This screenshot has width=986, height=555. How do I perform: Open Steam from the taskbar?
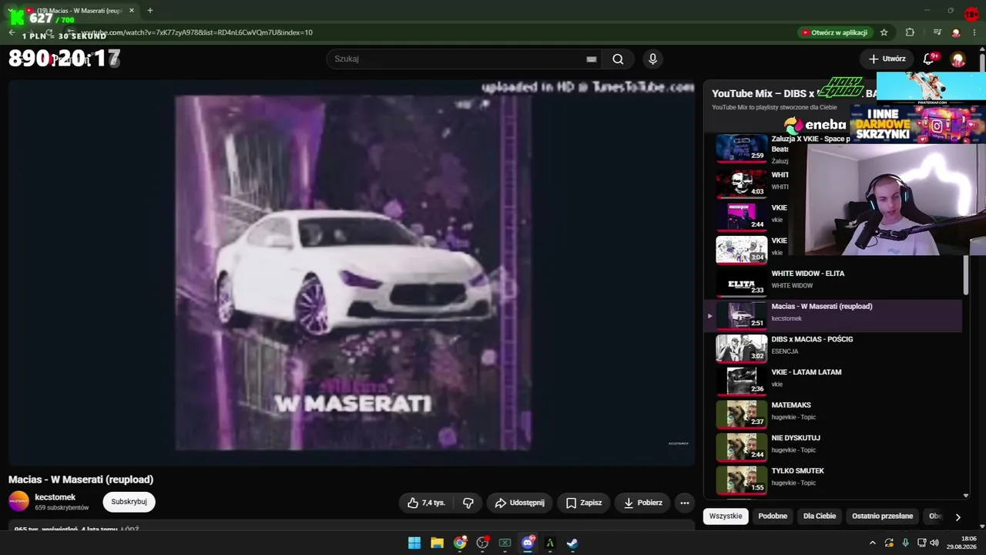(572, 543)
